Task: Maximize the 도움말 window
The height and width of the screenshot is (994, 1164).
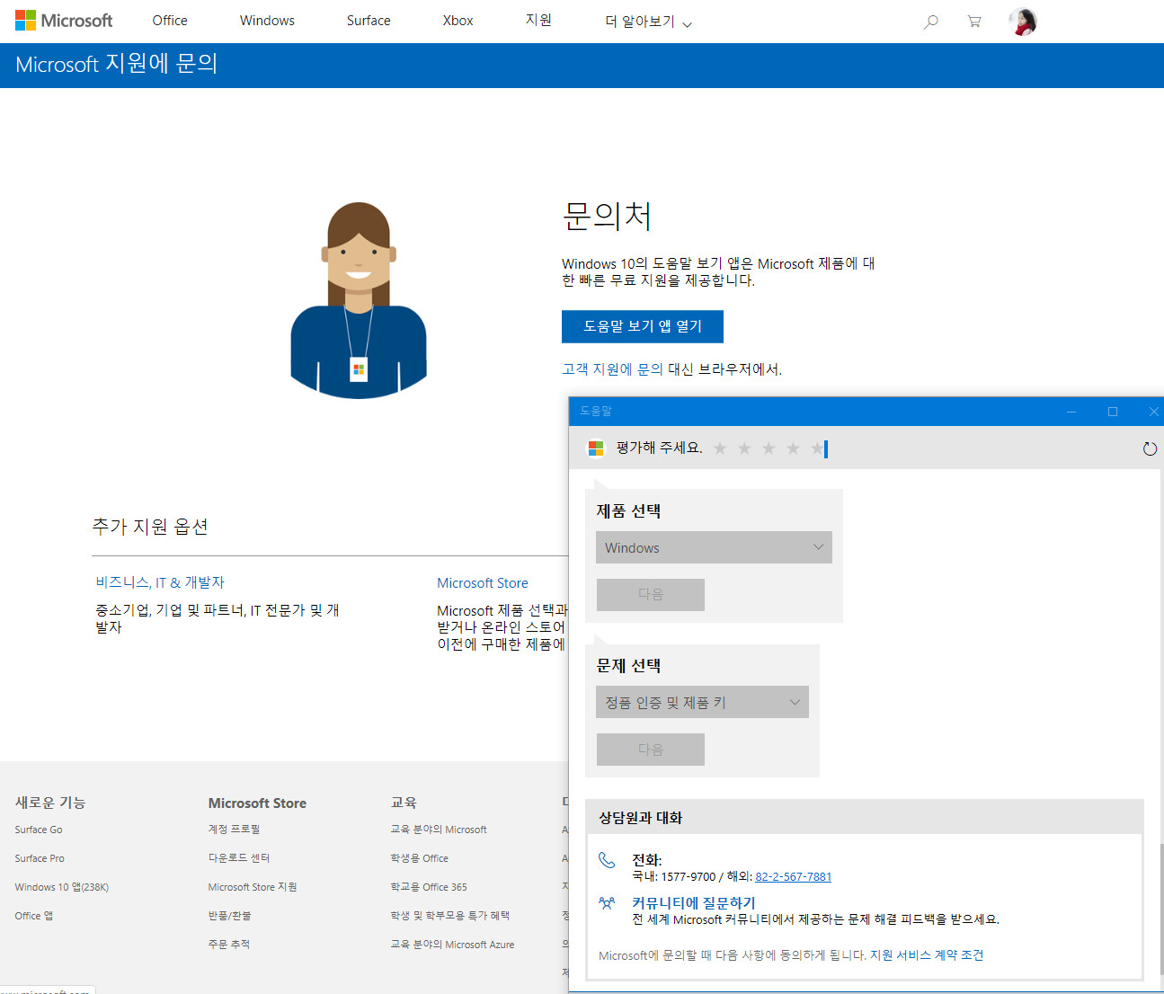Action: coord(1113,412)
